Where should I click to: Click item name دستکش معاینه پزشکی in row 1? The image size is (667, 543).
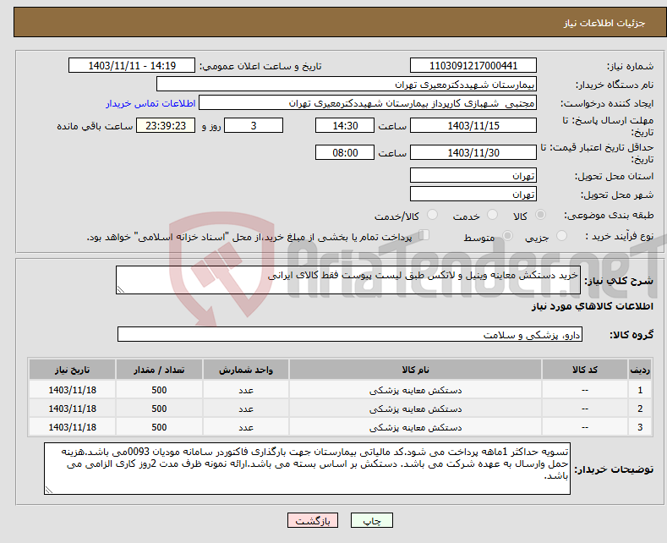pyautogui.click(x=415, y=390)
